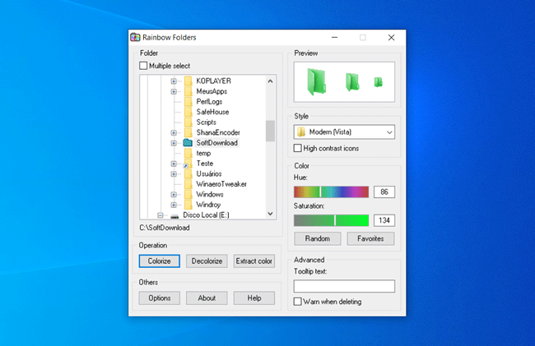Enable the Multiple select checkbox
The height and width of the screenshot is (346, 535).
coord(143,66)
